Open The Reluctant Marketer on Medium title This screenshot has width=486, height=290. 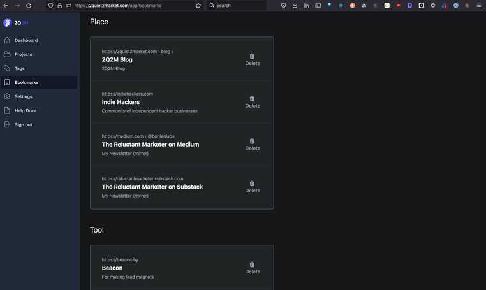[x=151, y=145]
